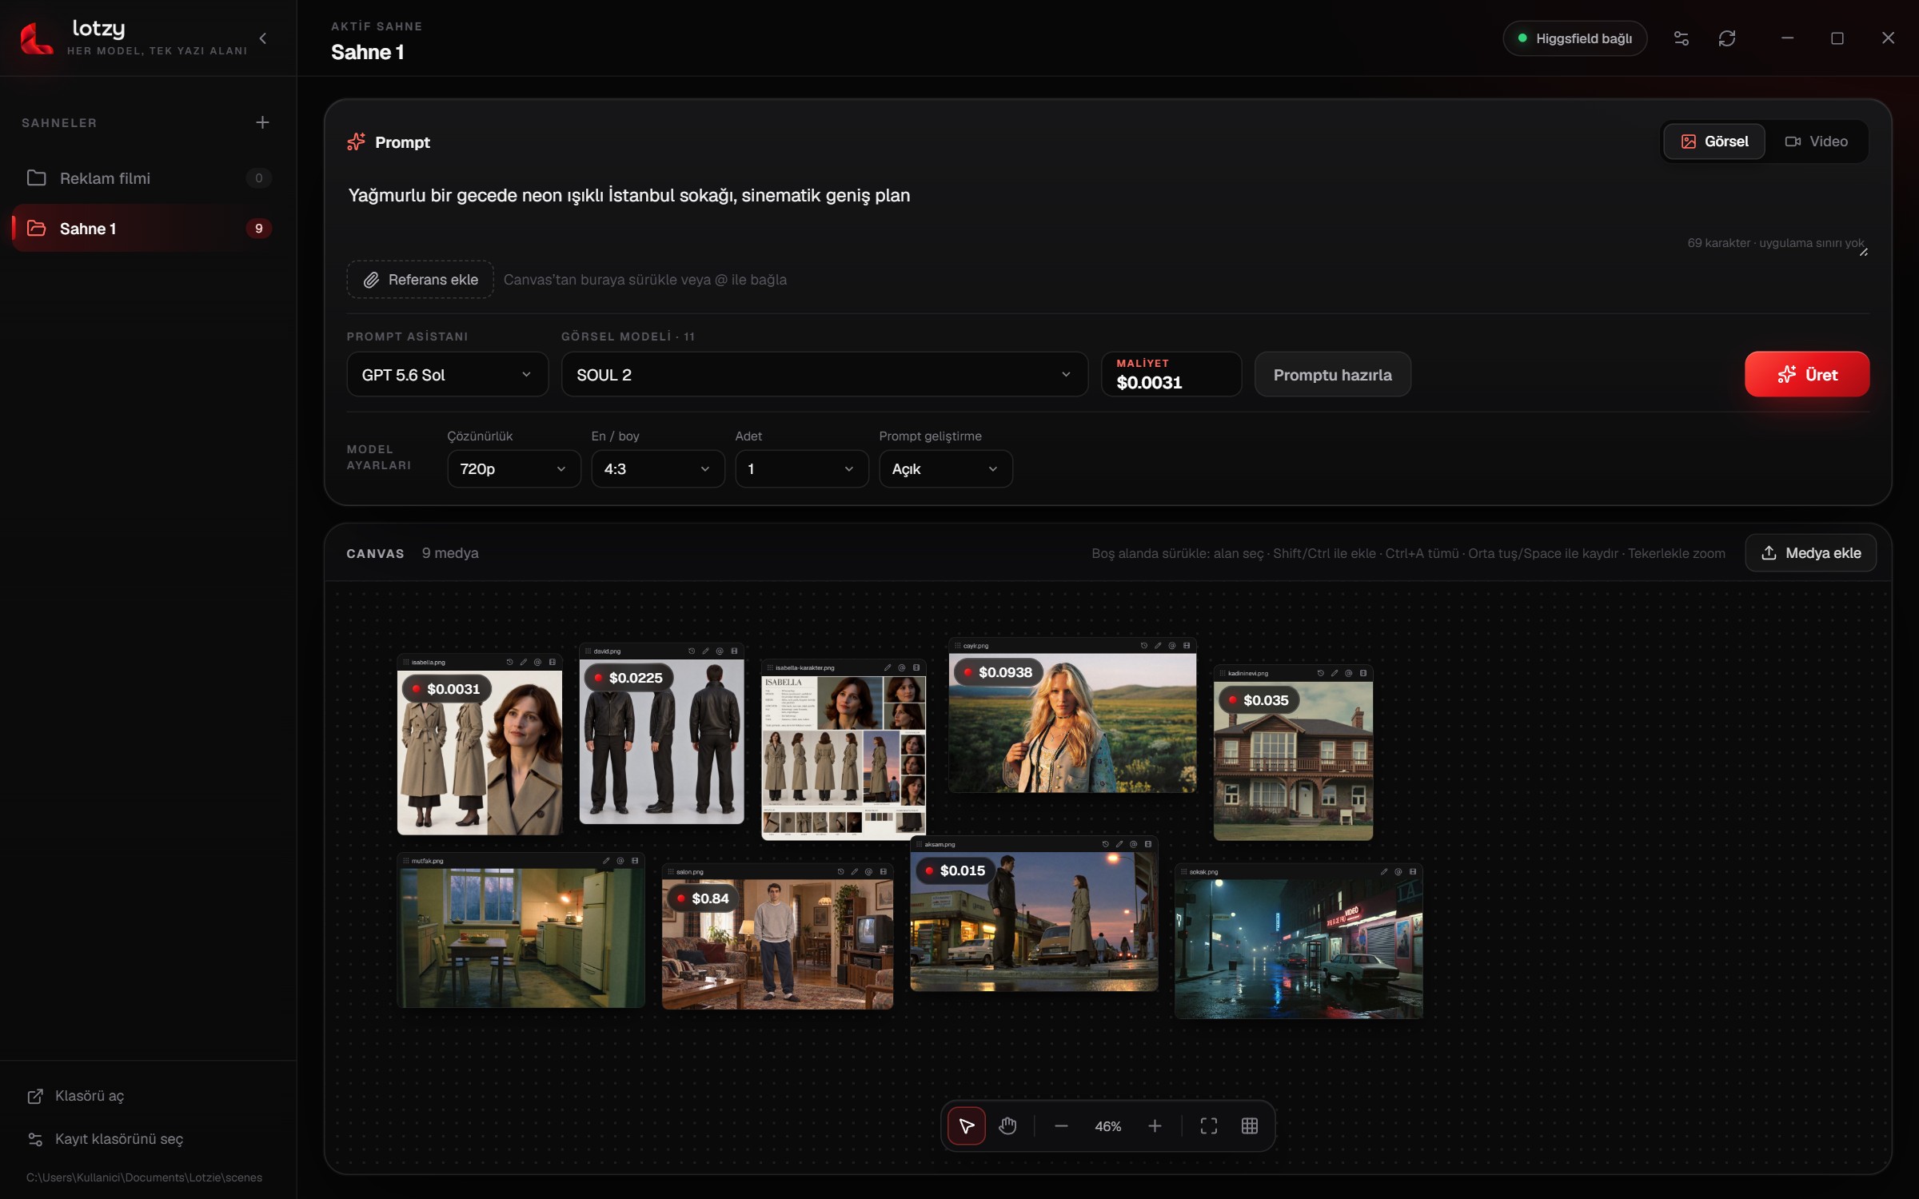Click the prompt resize handle corner icon

(1863, 252)
